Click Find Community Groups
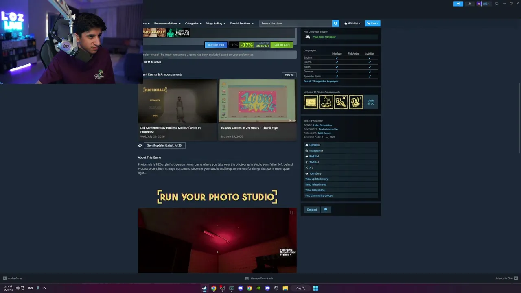The image size is (521, 293). click(319, 195)
